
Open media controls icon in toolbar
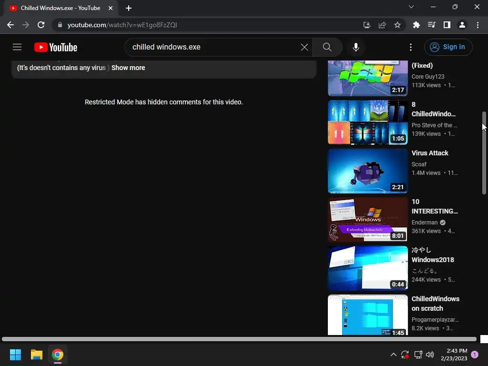(x=431, y=25)
